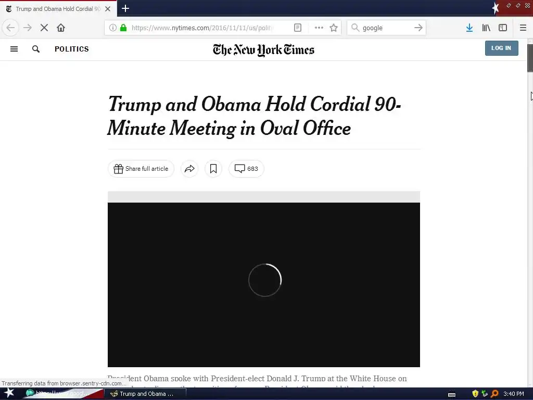
Task: Open the 683 comments
Action: [x=246, y=169]
